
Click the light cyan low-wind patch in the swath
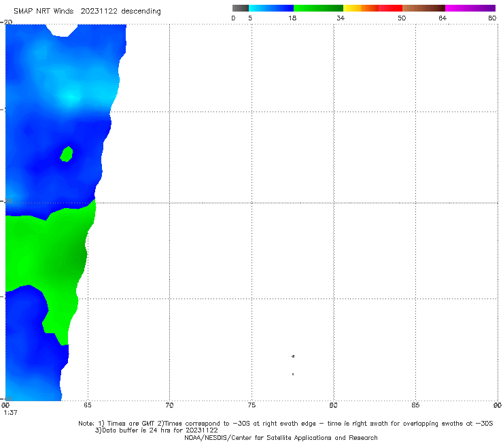point(70,97)
